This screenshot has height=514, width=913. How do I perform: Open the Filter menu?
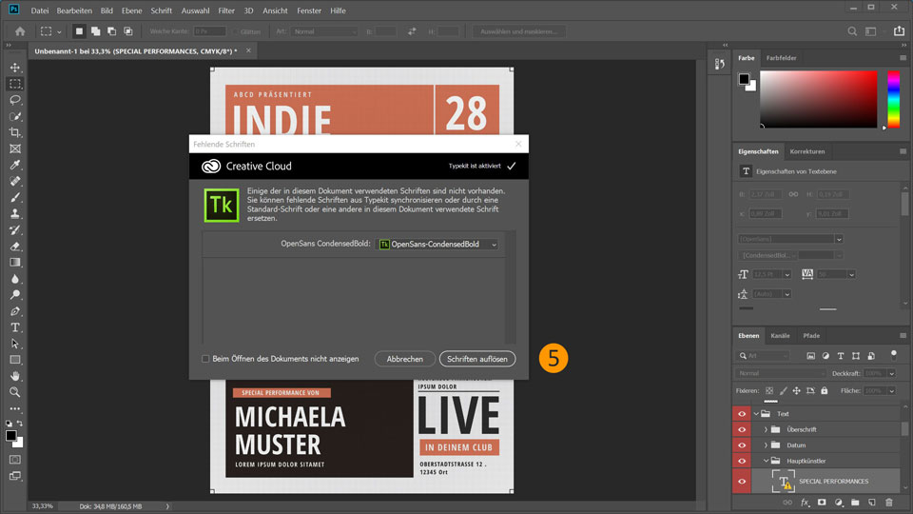225,10
